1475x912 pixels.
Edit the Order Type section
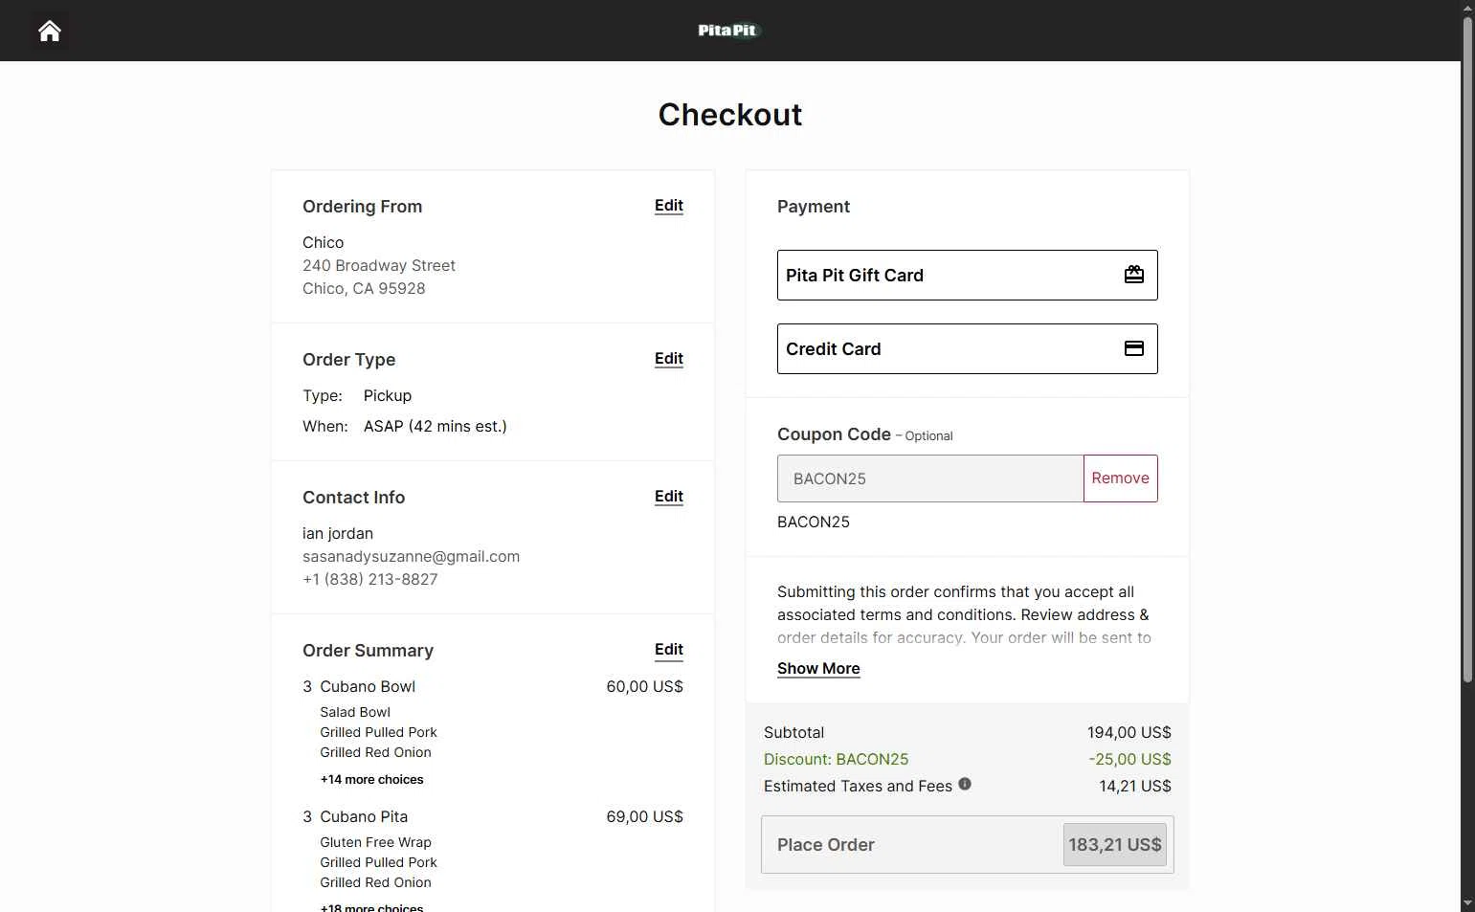(668, 359)
